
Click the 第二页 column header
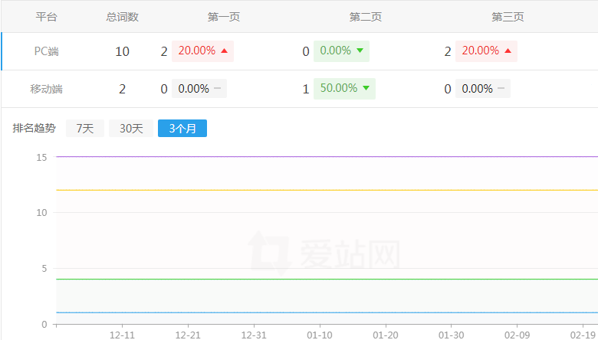(x=365, y=17)
